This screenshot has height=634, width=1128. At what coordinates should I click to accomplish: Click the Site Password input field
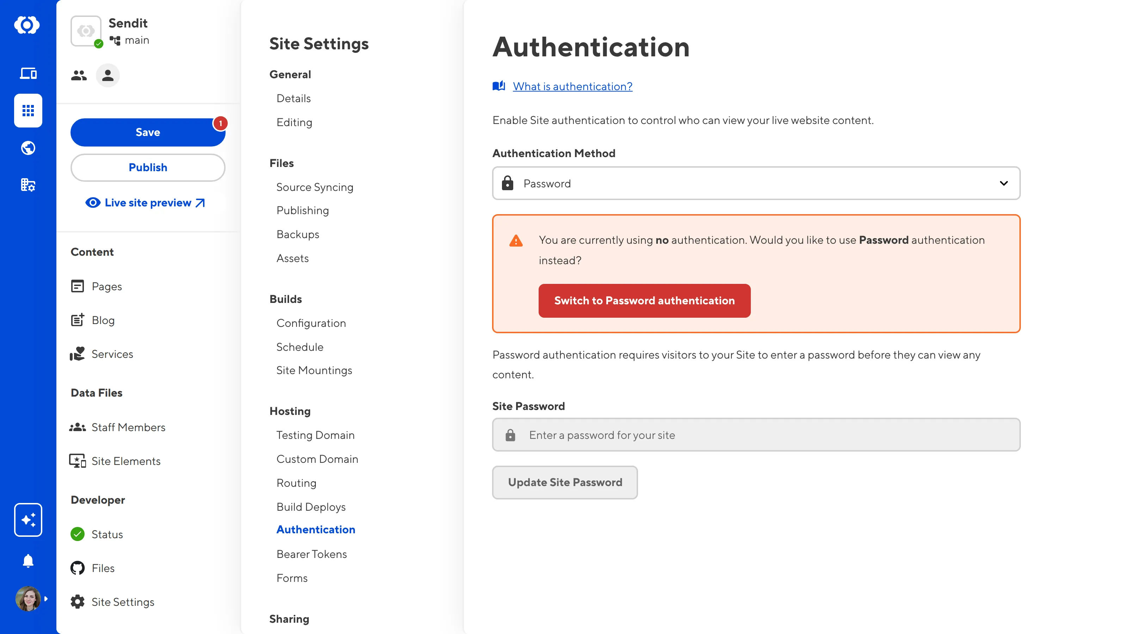(756, 435)
